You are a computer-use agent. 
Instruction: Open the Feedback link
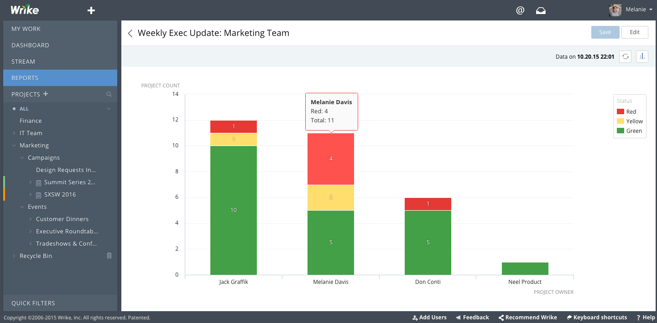(476, 318)
